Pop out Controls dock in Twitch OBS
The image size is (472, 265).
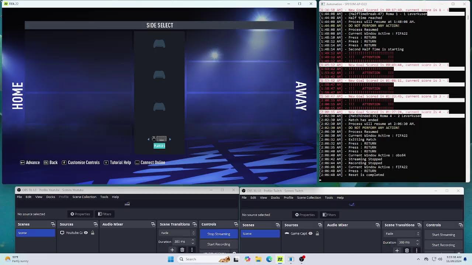coord(461,225)
